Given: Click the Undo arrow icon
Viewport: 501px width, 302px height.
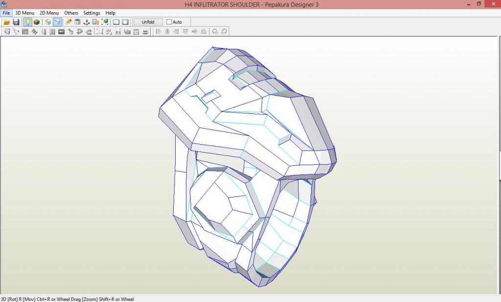Looking at the screenshot, I should coord(80,32).
